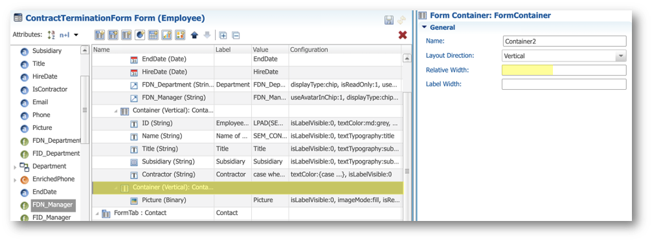Click the colored-squares add toolbar icon
The image size is (652, 241).
point(179,36)
